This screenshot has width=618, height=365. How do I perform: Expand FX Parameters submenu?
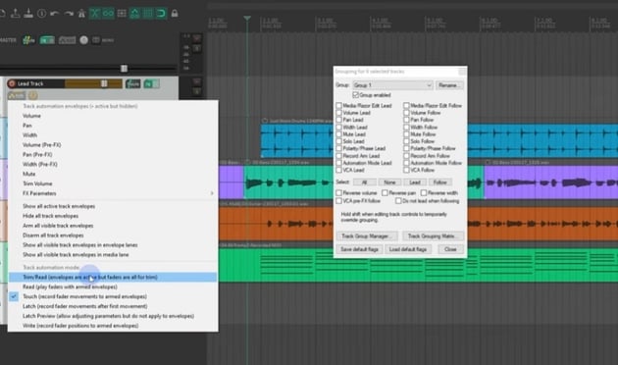(x=113, y=193)
